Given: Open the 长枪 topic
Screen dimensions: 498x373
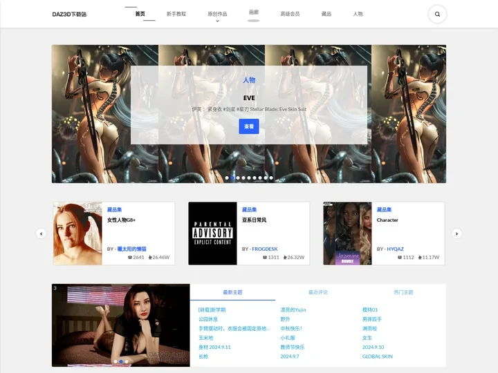Looking at the screenshot, I should click(203, 356).
